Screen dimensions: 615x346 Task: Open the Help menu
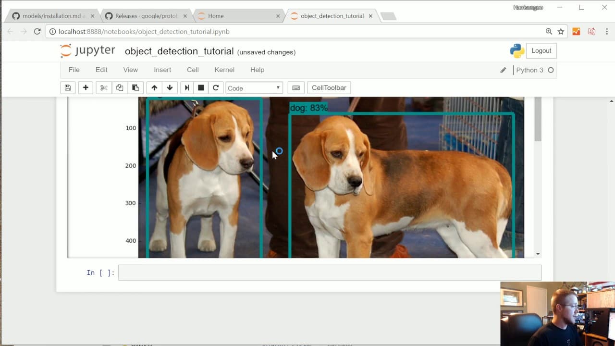tap(257, 70)
